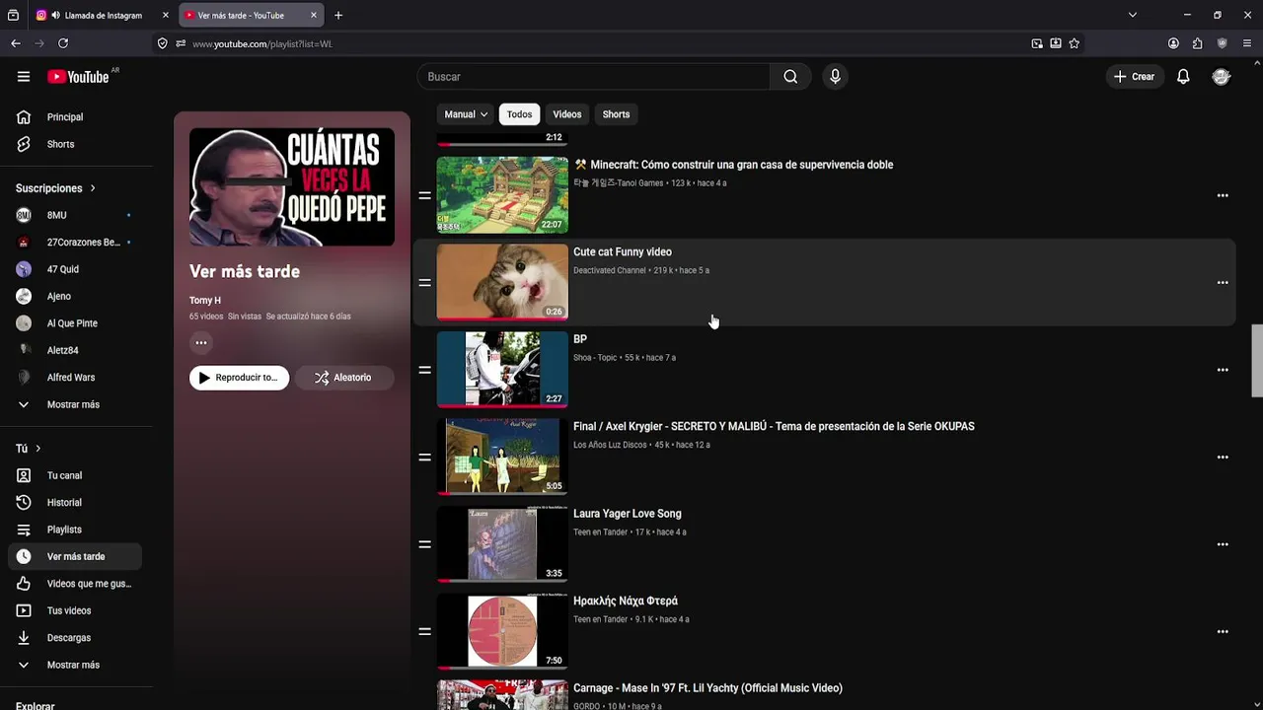
Task: Open the Alfred Wars subscription channel
Action: point(76,378)
